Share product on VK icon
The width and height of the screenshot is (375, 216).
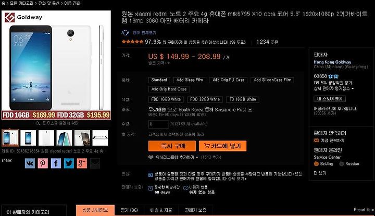coord(30,163)
